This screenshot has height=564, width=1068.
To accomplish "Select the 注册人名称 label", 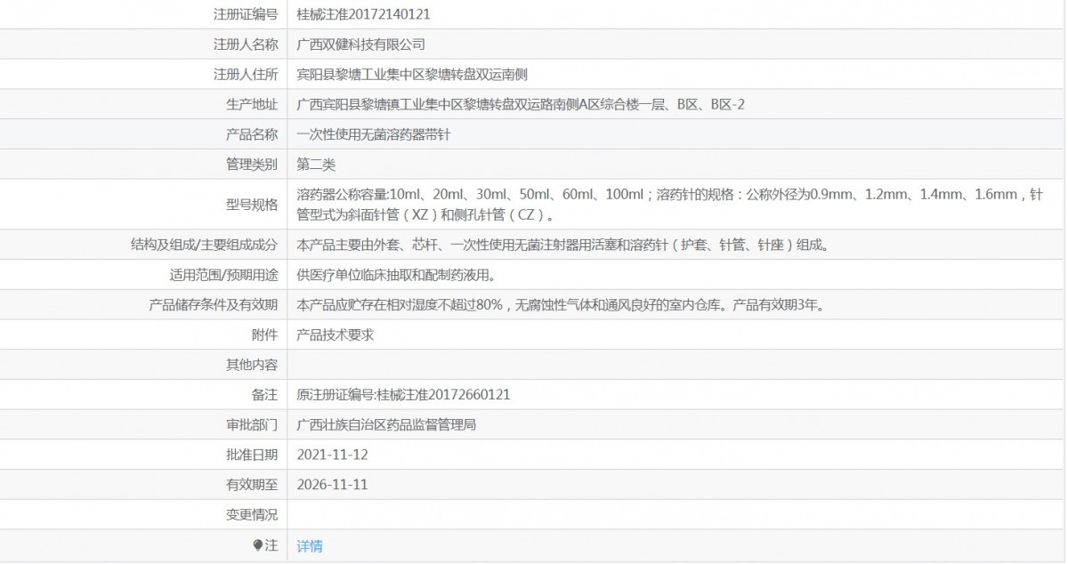I will pos(246,44).
